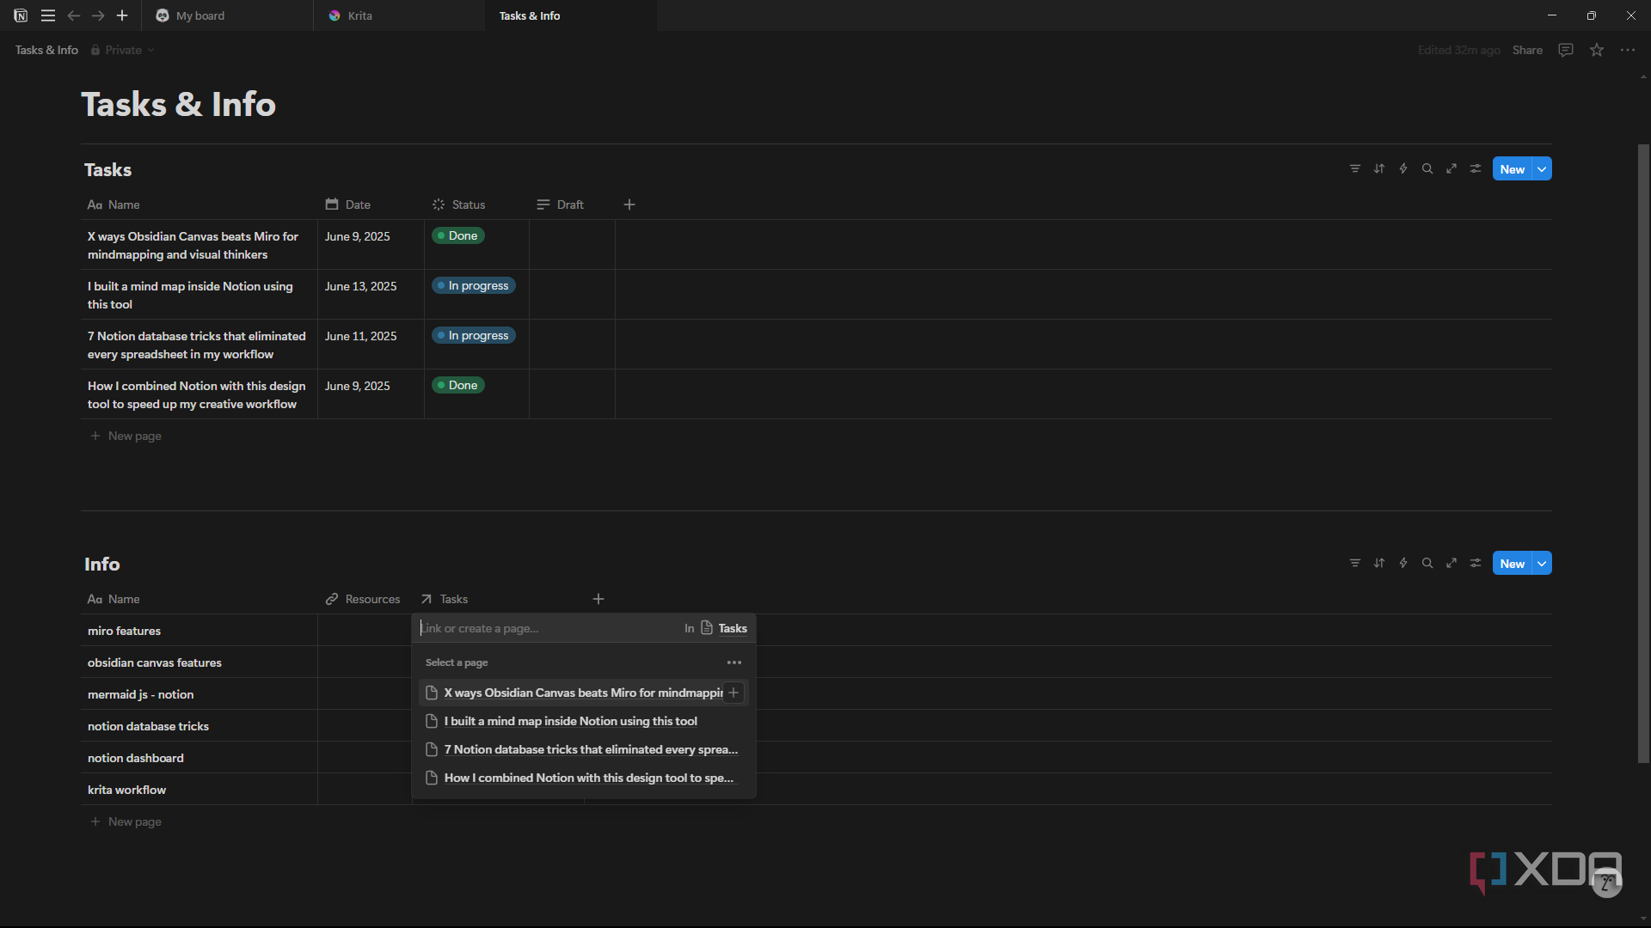Select '7 Notion database tricks' page option
The height and width of the screenshot is (928, 1651).
(x=583, y=749)
